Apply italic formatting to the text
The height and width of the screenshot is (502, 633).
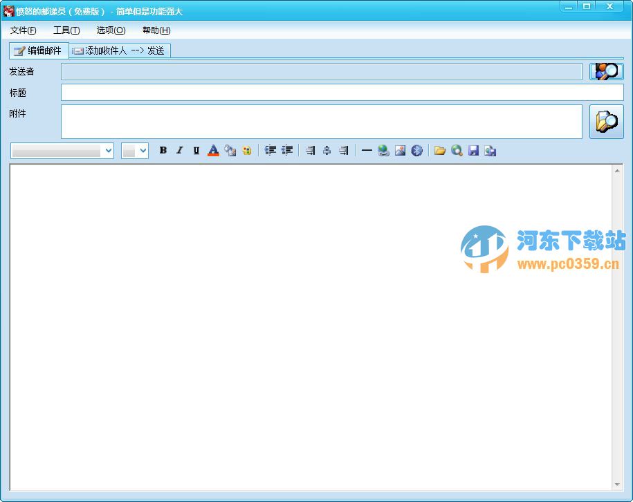click(x=180, y=150)
